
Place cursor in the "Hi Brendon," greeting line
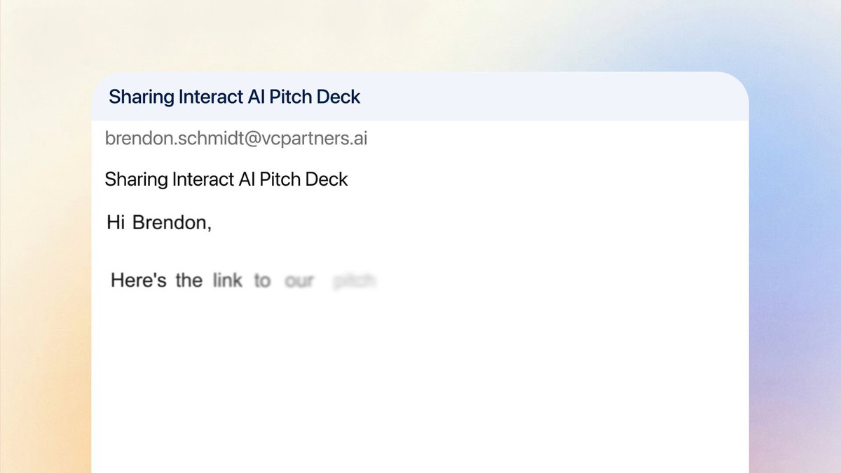[159, 223]
